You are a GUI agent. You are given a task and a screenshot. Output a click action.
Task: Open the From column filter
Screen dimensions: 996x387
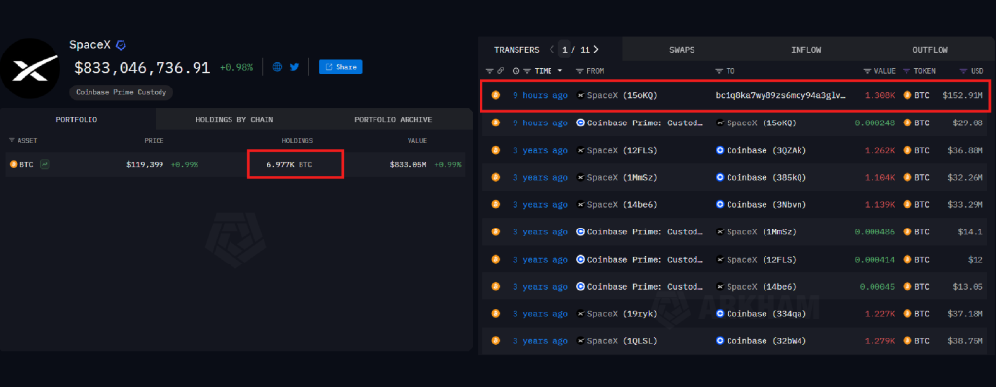coord(580,71)
